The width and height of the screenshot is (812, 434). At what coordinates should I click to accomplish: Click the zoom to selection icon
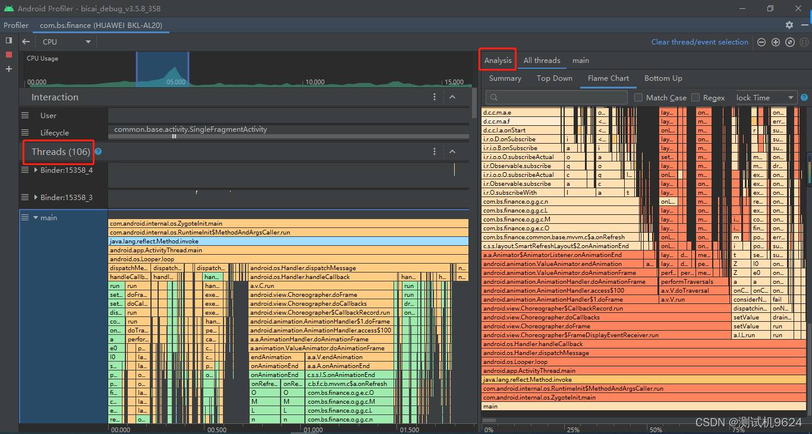coord(804,42)
